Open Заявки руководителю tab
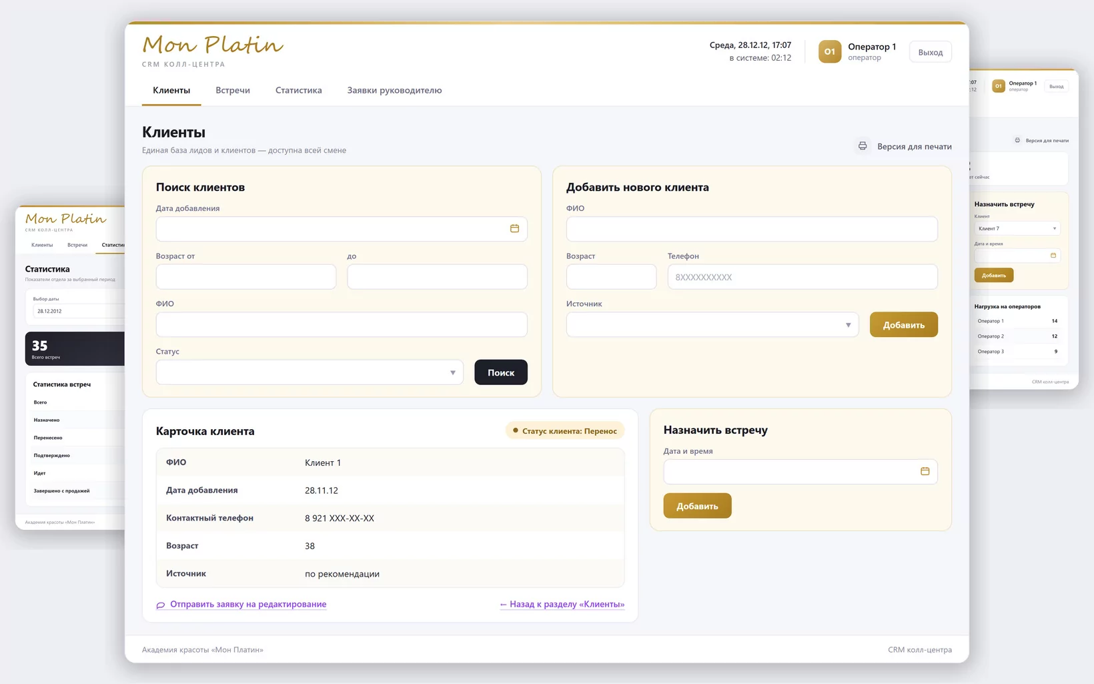Screen dimensions: 1094x684 [x=394, y=90]
